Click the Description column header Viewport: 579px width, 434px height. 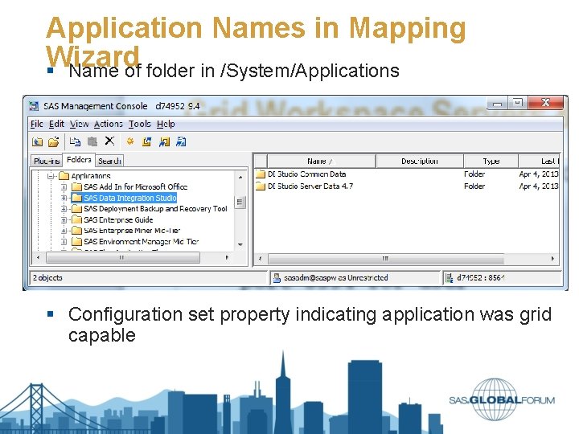420,162
